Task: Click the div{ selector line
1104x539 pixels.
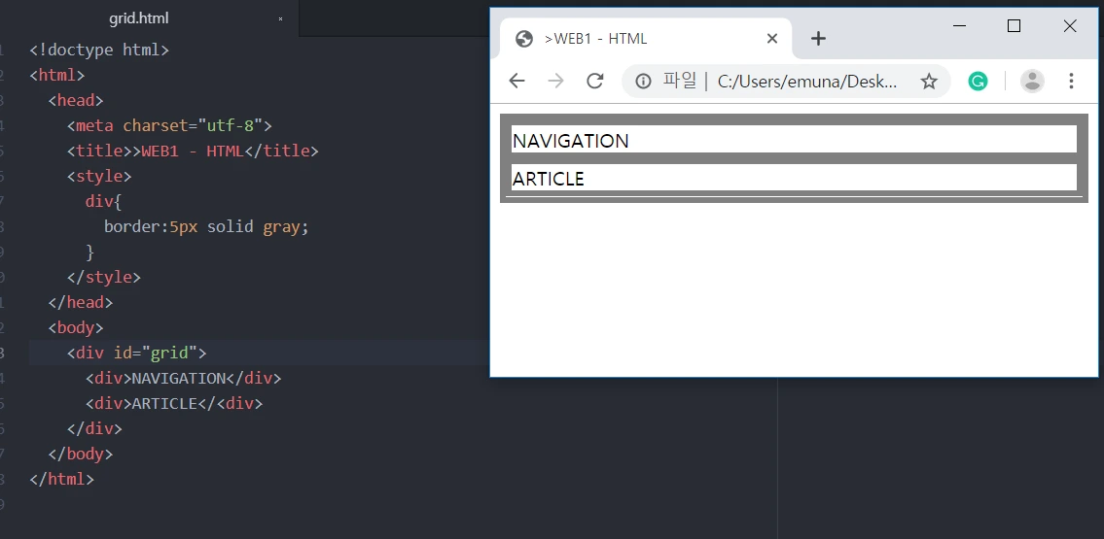Action: (x=103, y=201)
